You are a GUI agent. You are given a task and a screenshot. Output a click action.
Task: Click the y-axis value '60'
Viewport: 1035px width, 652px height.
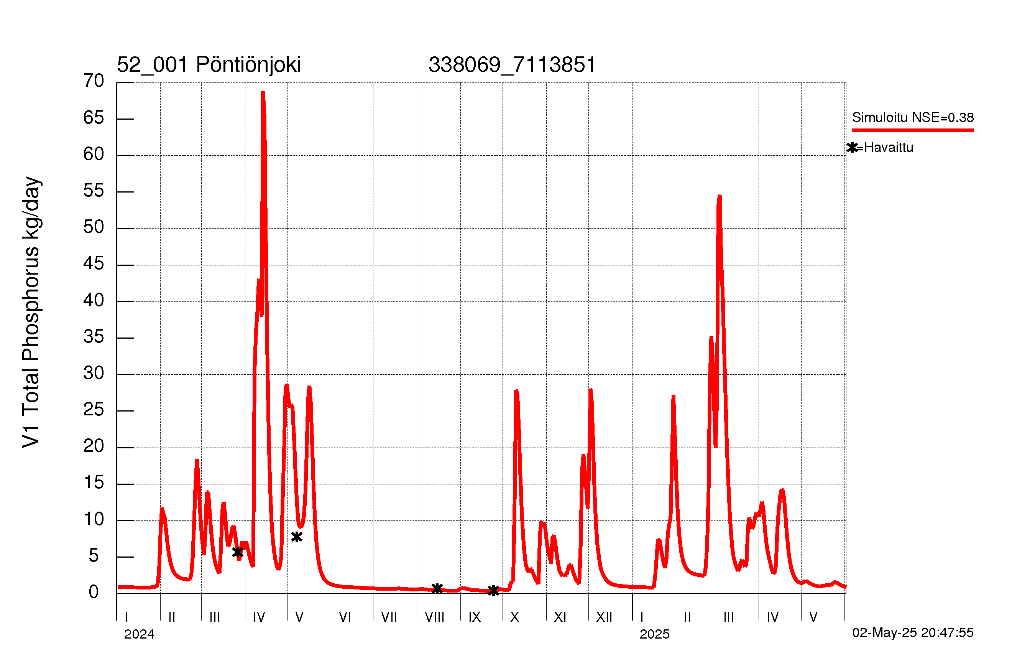coord(94,155)
